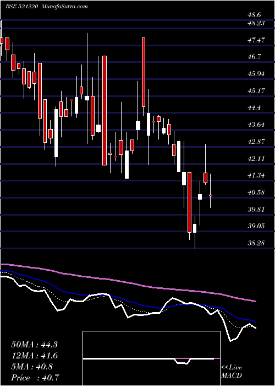This screenshot has width=275, height=386.
Task: Click the 48.23 price axis label
Action: point(256,23)
